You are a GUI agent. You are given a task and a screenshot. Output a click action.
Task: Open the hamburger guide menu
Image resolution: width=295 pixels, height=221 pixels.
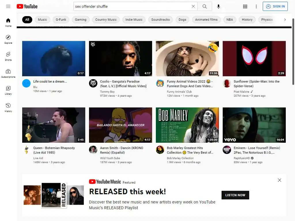(x=8, y=6)
